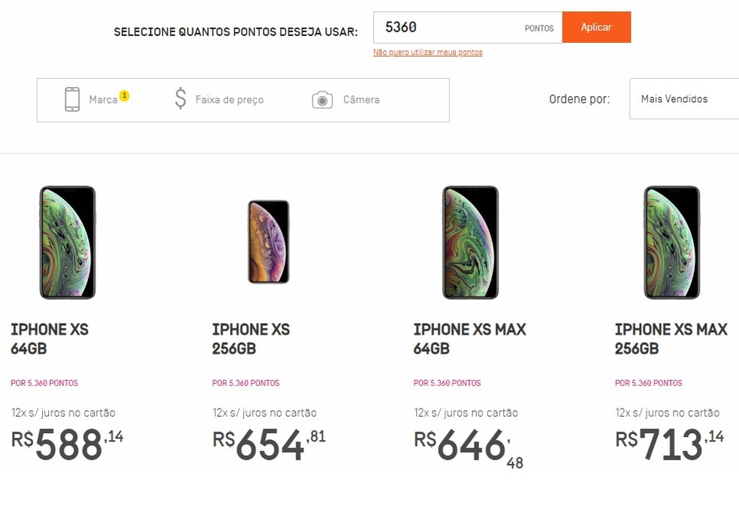Click POR 5.360 PONTOS under IPHONE XS 64GB
Viewport: 739px width, 509px height.
[x=45, y=383]
